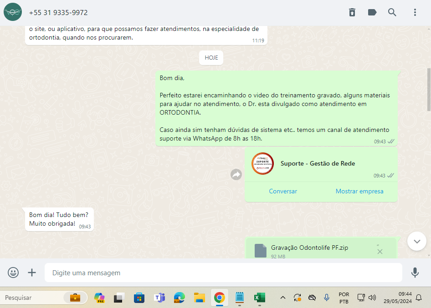Focus the Digite uma mensagem field
Image resolution: width=431 pixels, height=308 pixels.
223,273
